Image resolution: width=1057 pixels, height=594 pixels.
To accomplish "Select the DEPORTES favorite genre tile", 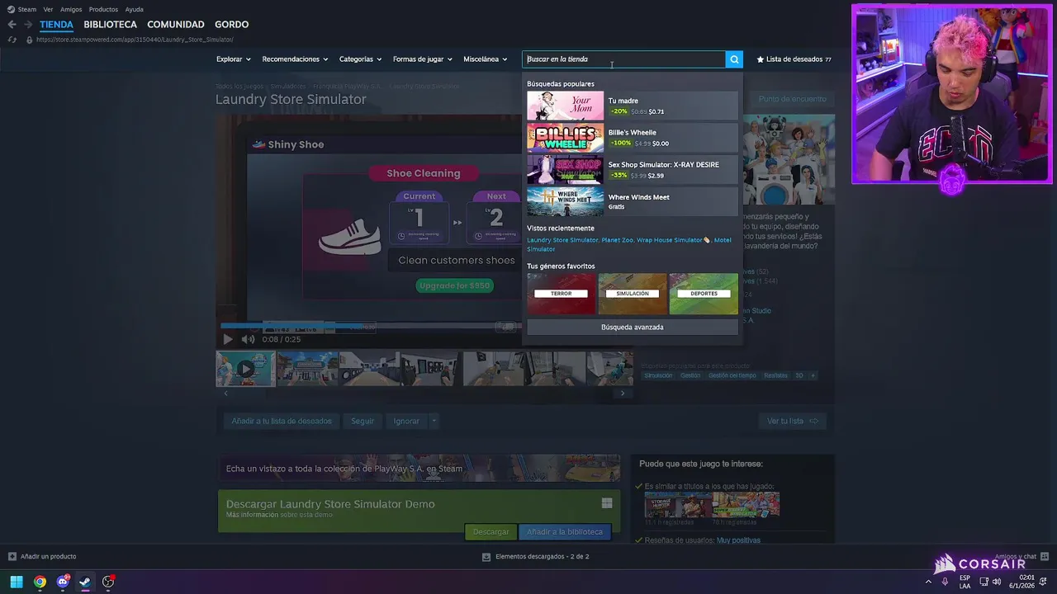I will [704, 294].
